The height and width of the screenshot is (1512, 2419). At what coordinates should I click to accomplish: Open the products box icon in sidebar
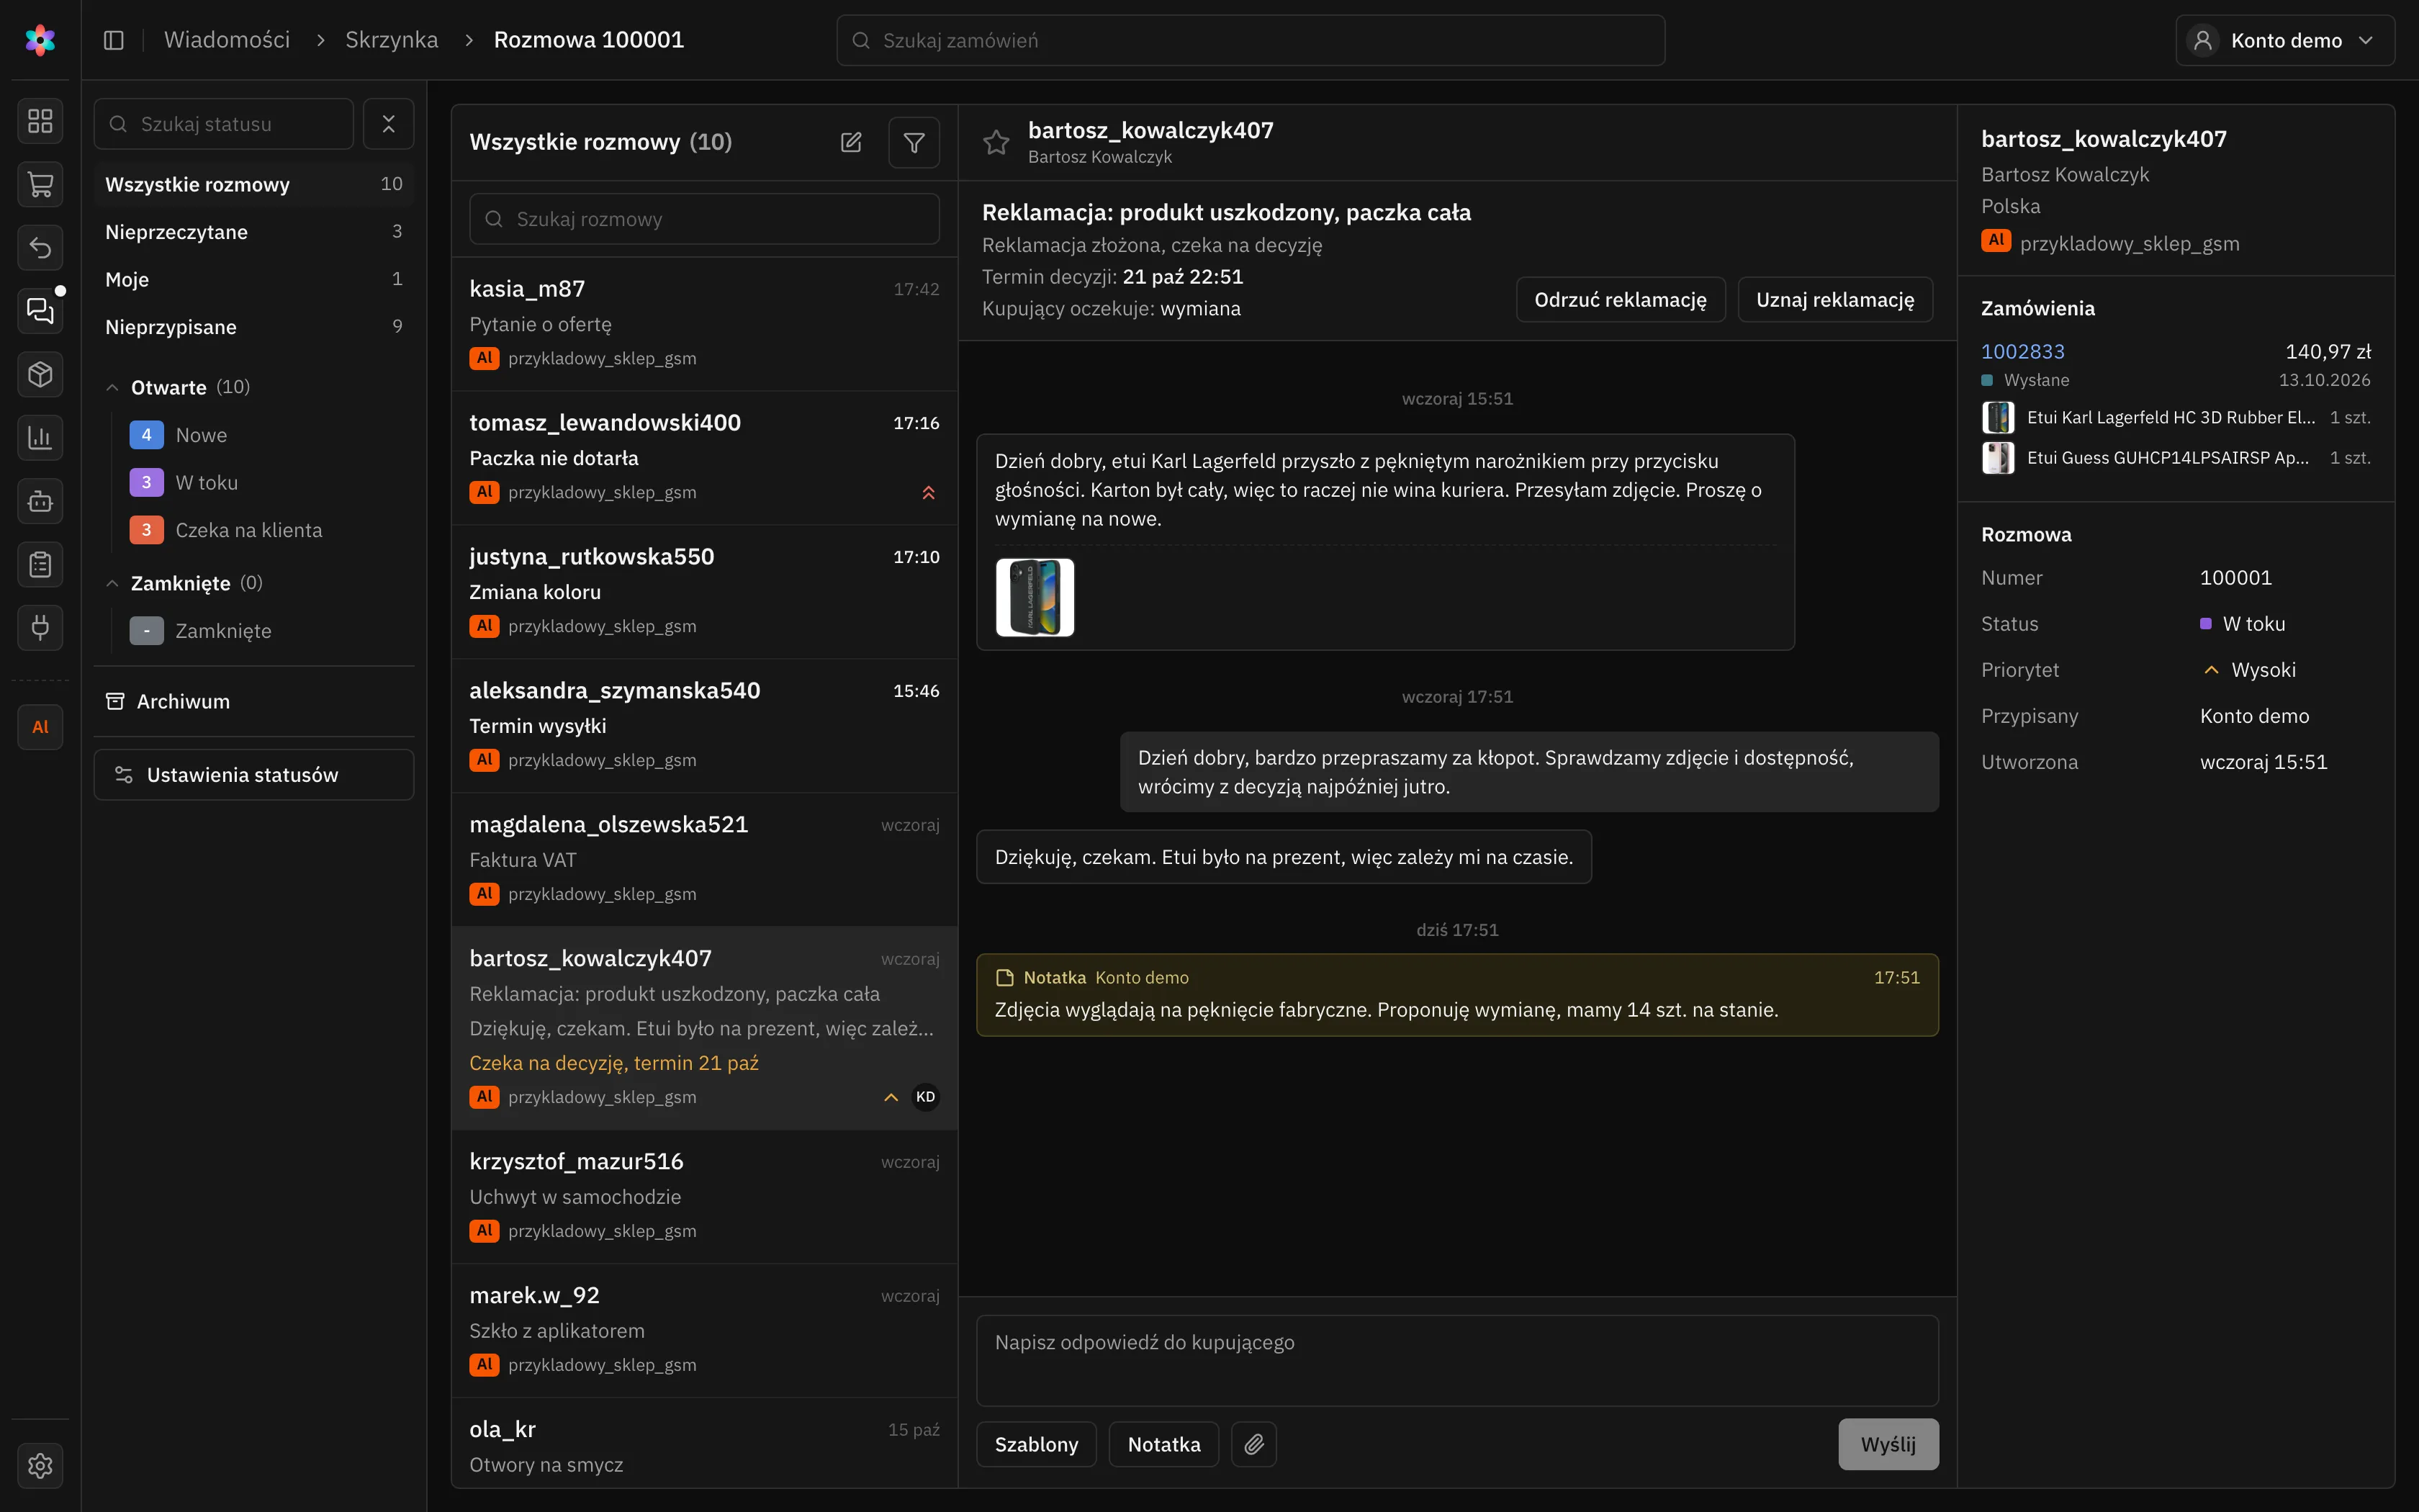point(40,374)
